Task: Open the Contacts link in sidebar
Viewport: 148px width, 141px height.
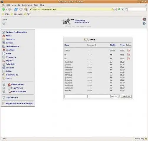Action: [10, 39]
